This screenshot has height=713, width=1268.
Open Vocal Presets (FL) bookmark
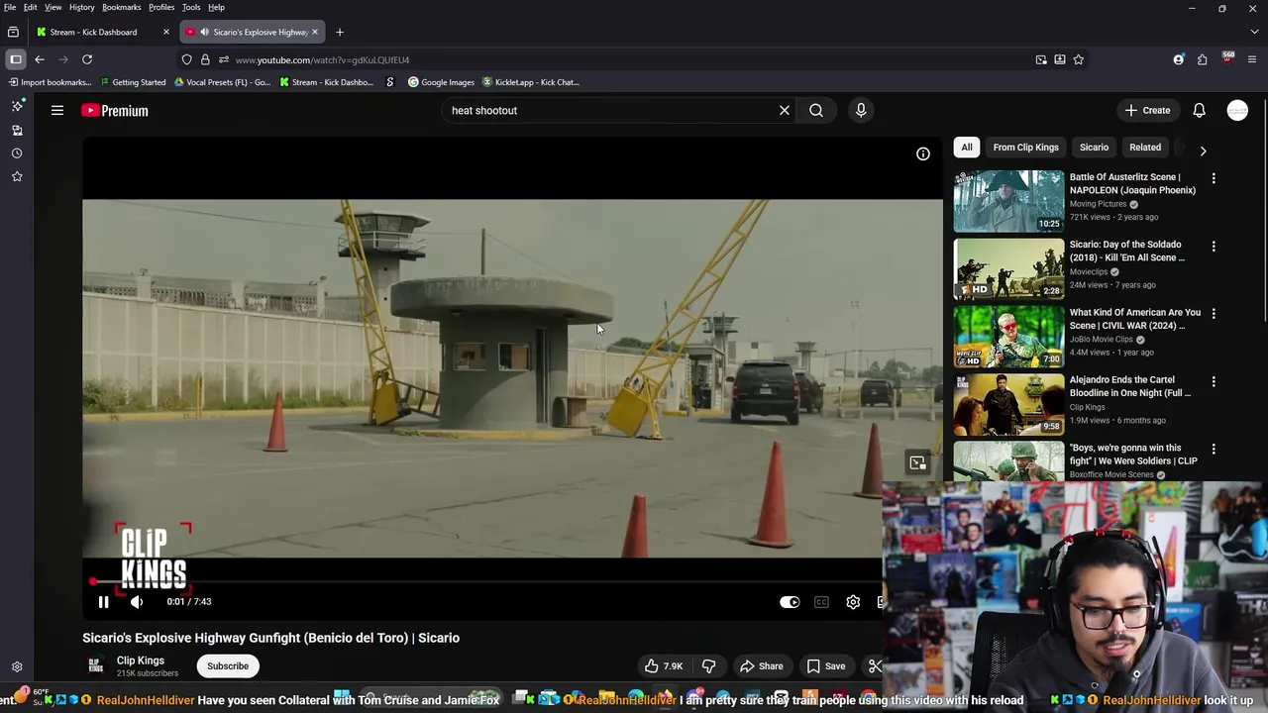point(222,82)
